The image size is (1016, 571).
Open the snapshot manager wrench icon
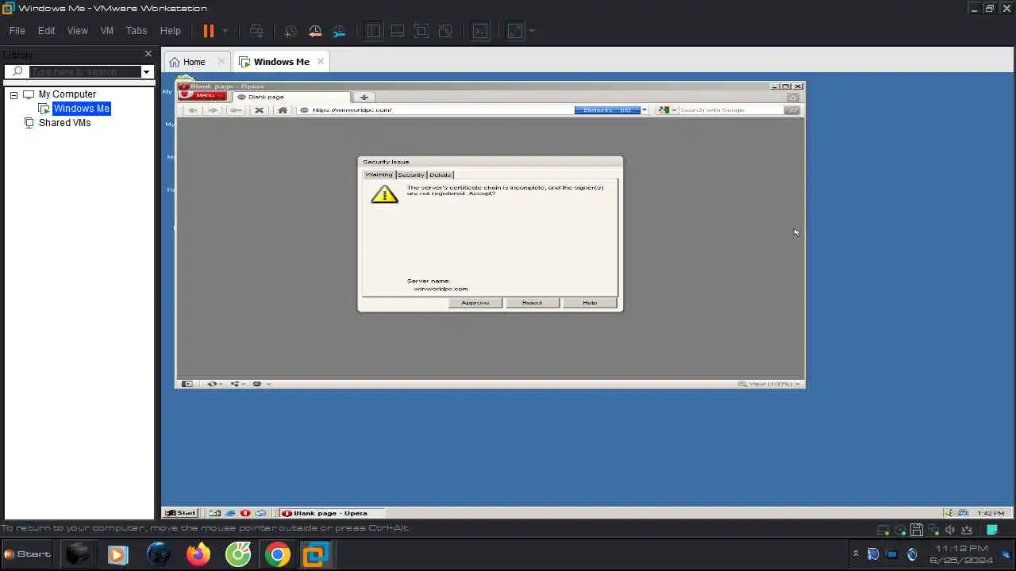click(x=339, y=31)
